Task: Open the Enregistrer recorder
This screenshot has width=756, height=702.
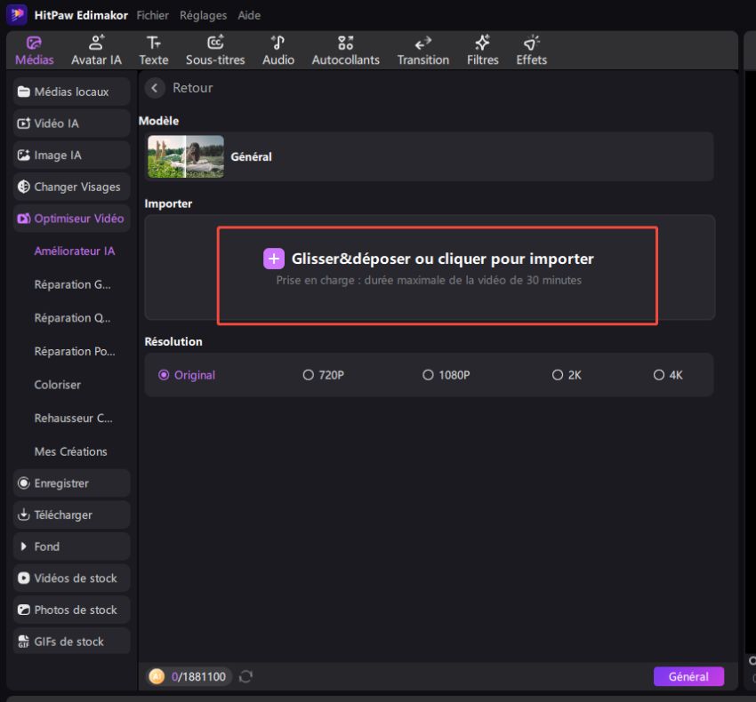Action: pos(71,483)
